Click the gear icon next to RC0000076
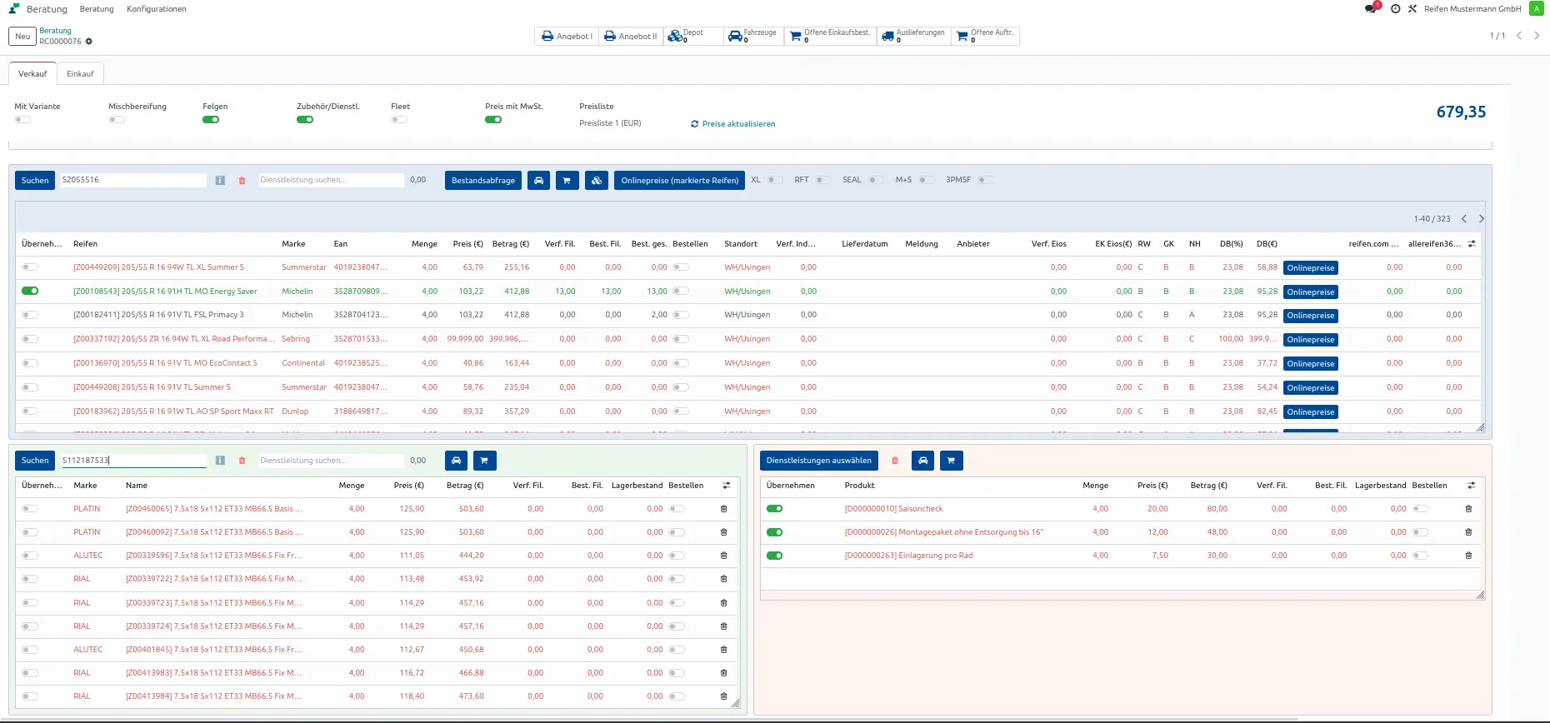1550x723 pixels. pyautogui.click(x=89, y=42)
